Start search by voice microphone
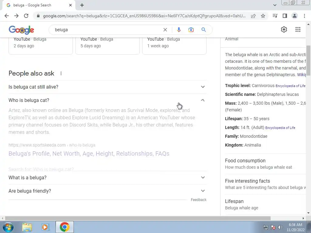 [179, 30]
